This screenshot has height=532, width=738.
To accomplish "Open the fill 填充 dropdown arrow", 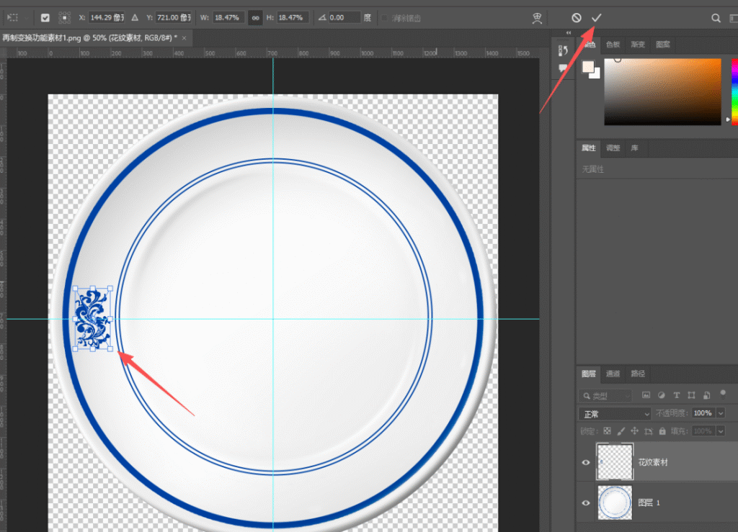I will (x=721, y=431).
